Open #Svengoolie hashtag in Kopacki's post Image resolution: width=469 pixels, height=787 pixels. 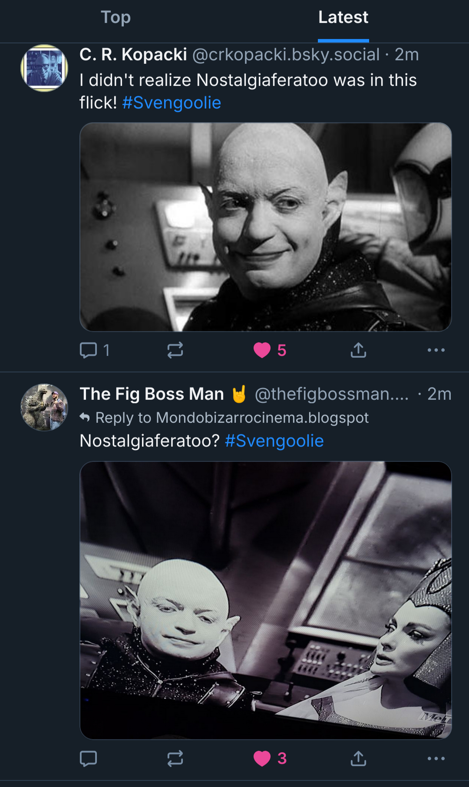point(172,103)
